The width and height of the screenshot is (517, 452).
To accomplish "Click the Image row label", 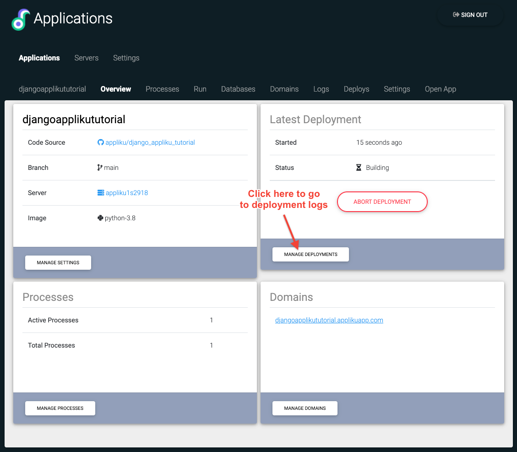I will coord(37,218).
